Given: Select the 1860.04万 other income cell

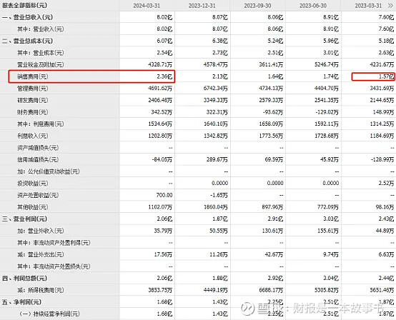Looking at the screenshot, I should (x=216, y=207).
